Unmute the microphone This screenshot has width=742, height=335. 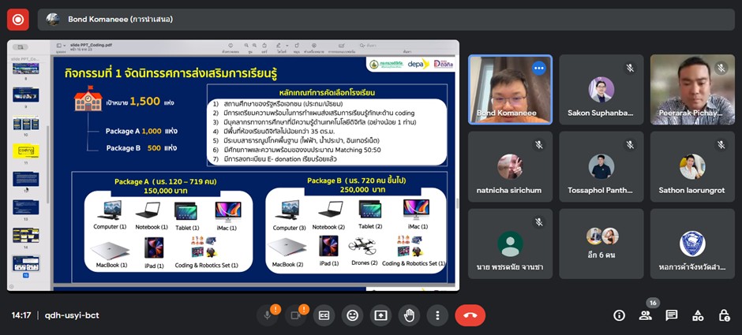click(268, 315)
